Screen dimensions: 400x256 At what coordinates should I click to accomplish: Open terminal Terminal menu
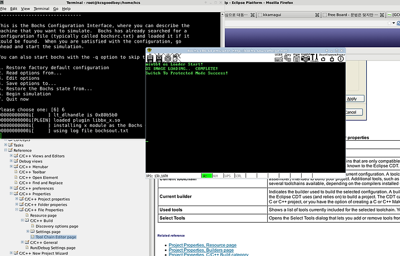[x=41, y=9]
